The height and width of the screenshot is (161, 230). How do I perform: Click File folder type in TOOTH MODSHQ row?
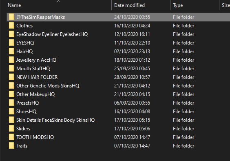pos(184,137)
